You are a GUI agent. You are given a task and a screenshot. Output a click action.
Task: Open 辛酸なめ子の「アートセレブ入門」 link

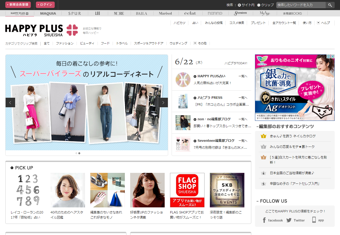[295, 183]
